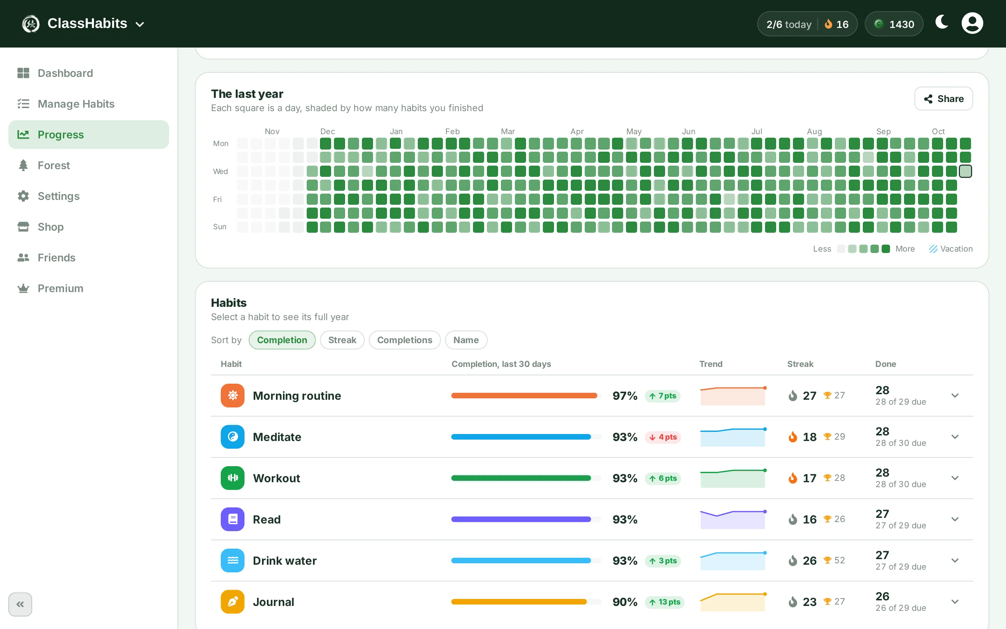Click the Shop storefront icon
This screenshot has height=629, width=1006.
(23, 227)
